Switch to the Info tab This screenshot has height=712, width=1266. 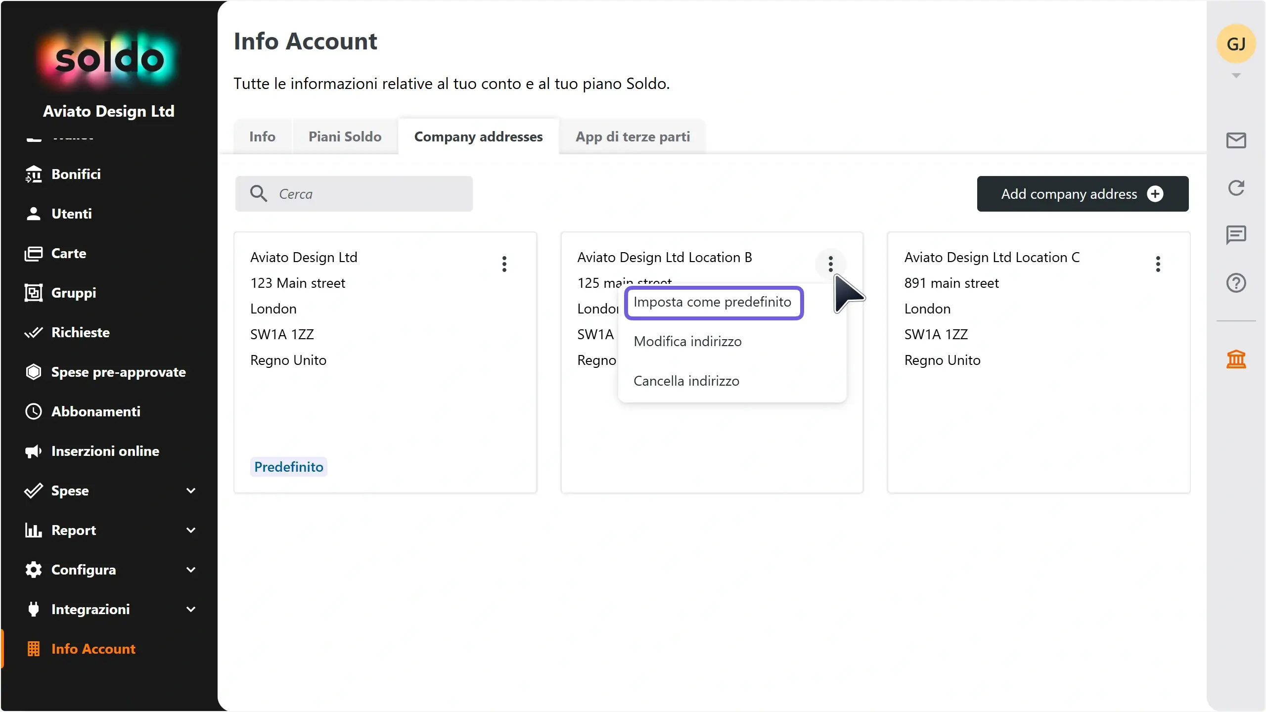[262, 136]
